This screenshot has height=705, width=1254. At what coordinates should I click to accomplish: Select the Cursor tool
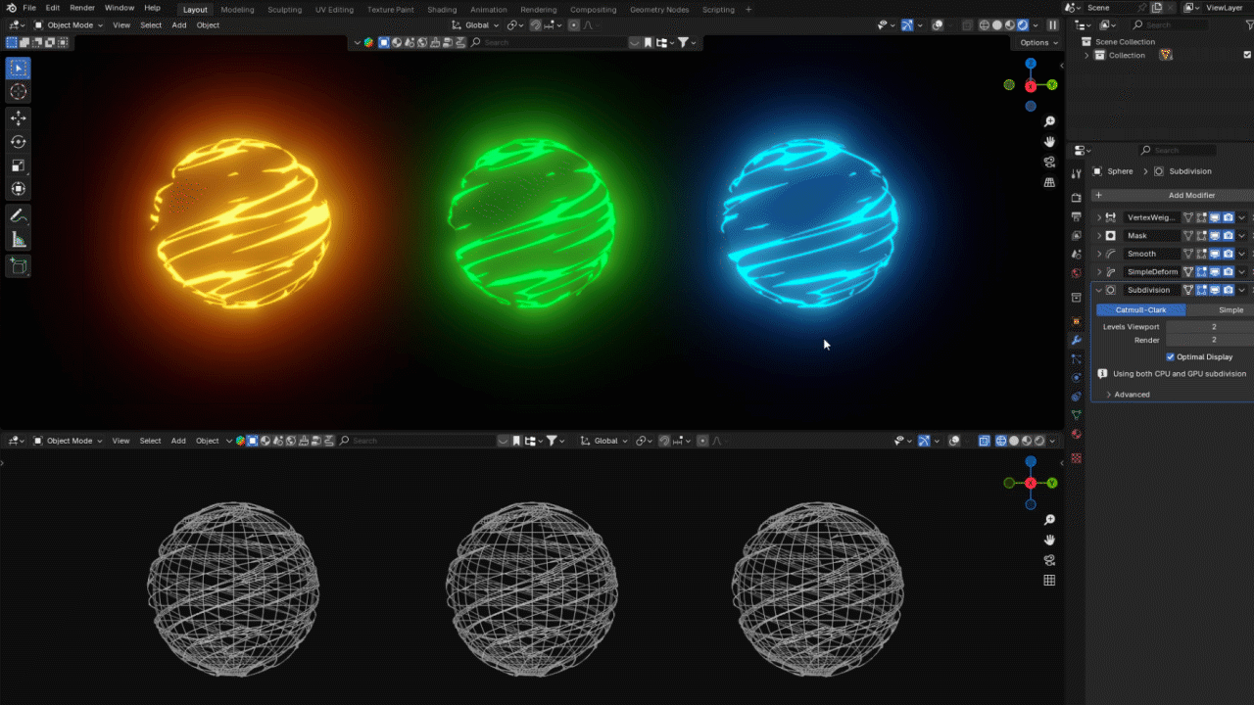[x=19, y=92]
